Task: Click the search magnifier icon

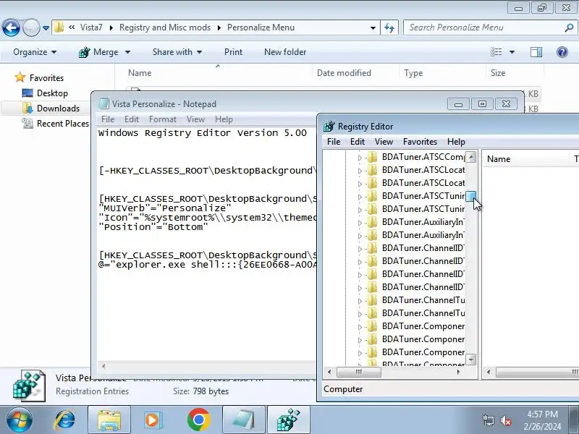Action: pyautogui.click(x=569, y=27)
